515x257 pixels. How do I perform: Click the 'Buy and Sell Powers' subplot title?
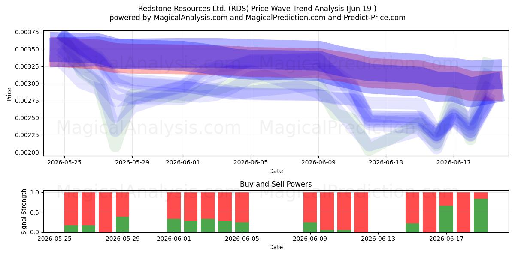coord(276,185)
